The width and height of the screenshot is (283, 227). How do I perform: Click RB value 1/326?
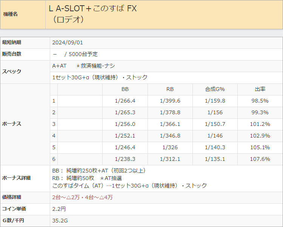click(170, 147)
